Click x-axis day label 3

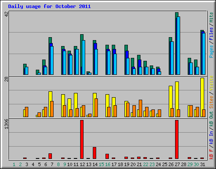[27, 164]
